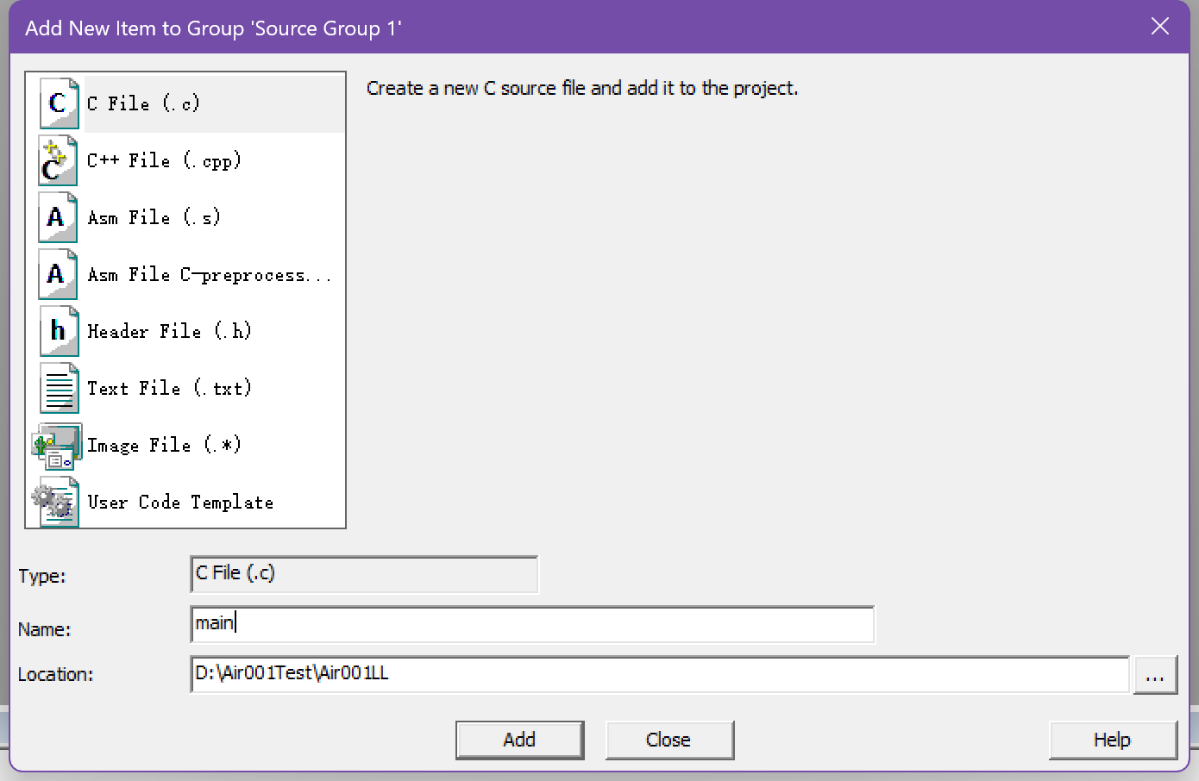Open the Location browse (...) button
1199x781 pixels.
(1155, 675)
